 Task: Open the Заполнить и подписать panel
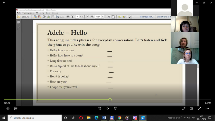click(x=164, y=17)
